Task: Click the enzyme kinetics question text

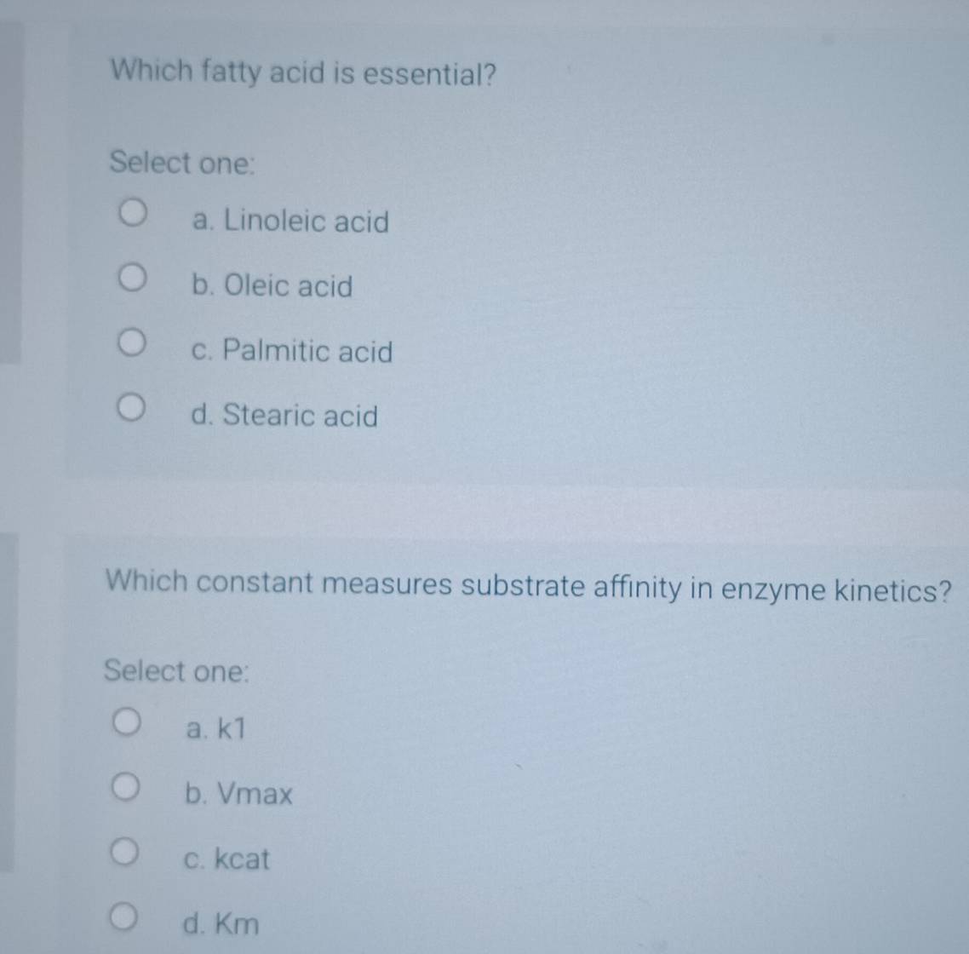Action: 531,589
